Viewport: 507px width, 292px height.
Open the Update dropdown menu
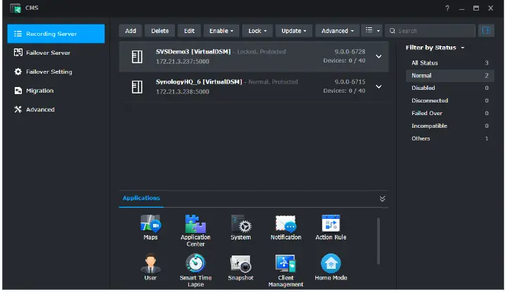[x=294, y=31]
